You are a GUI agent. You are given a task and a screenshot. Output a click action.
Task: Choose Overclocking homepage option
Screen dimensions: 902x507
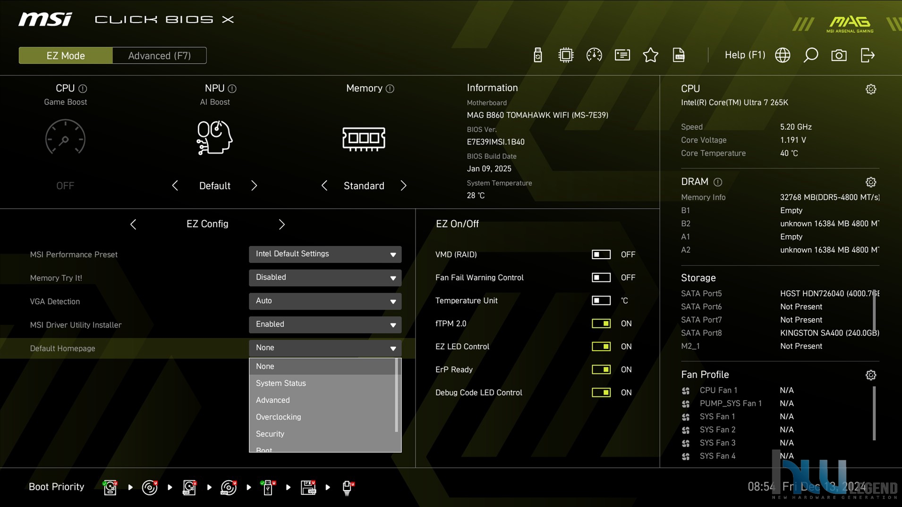coord(322,417)
